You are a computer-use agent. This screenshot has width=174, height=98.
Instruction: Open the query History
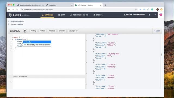click(42, 31)
